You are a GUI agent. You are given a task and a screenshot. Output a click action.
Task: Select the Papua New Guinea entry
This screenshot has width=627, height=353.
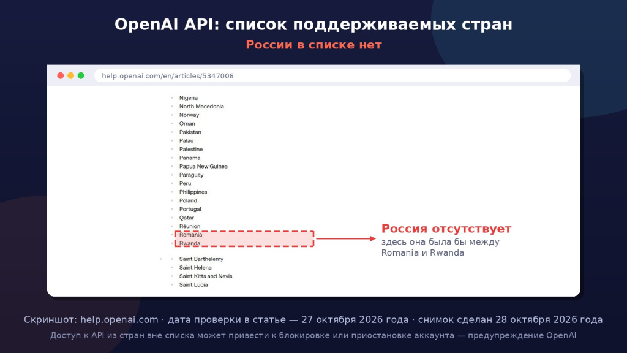(x=203, y=167)
